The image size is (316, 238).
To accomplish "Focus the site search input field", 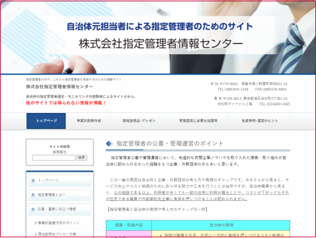I will click(54, 158).
